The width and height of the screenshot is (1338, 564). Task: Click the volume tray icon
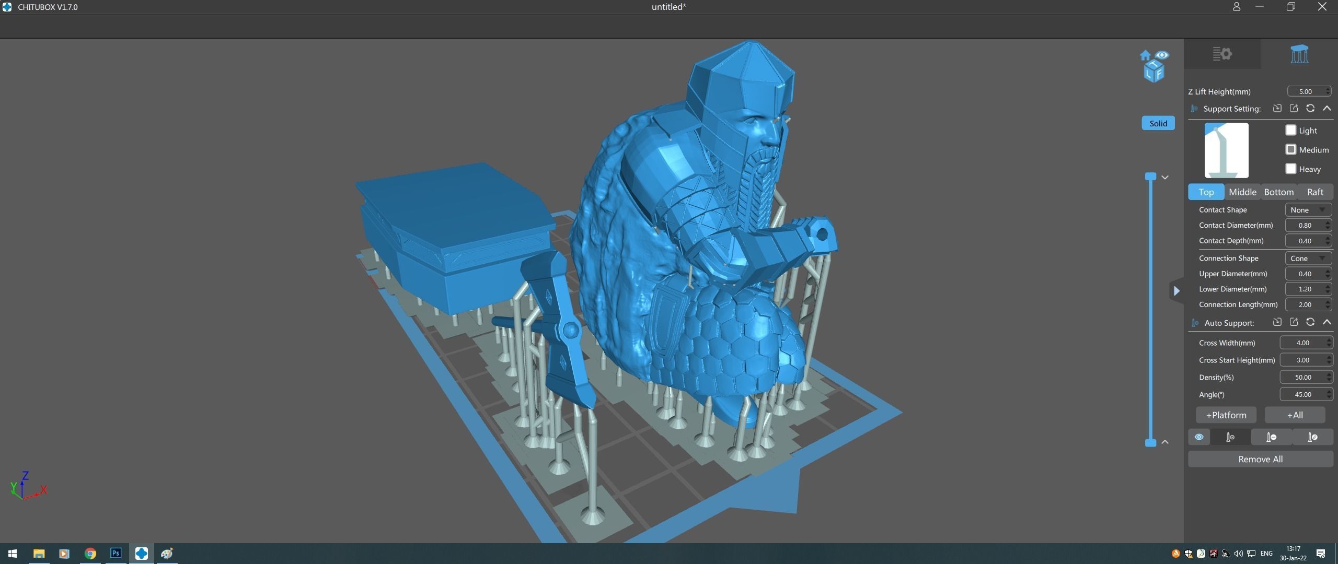1239,554
